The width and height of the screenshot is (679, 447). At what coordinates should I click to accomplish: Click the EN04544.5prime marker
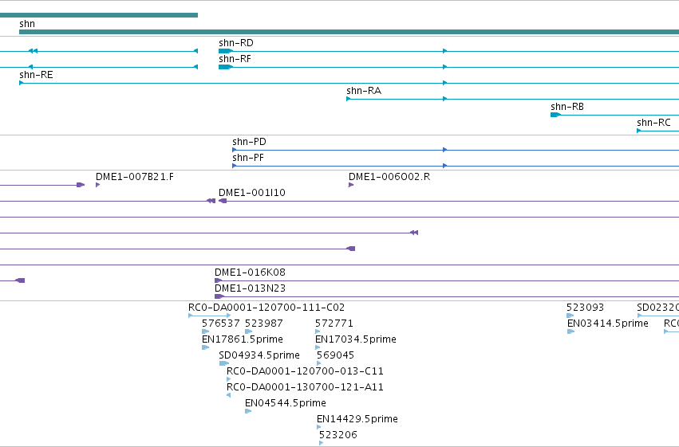pyautogui.click(x=248, y=412)
